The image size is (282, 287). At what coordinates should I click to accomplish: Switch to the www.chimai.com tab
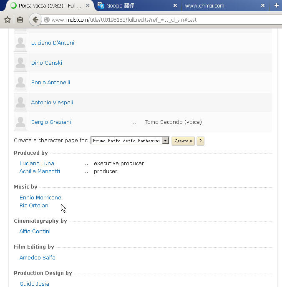[x=226, y=6]
